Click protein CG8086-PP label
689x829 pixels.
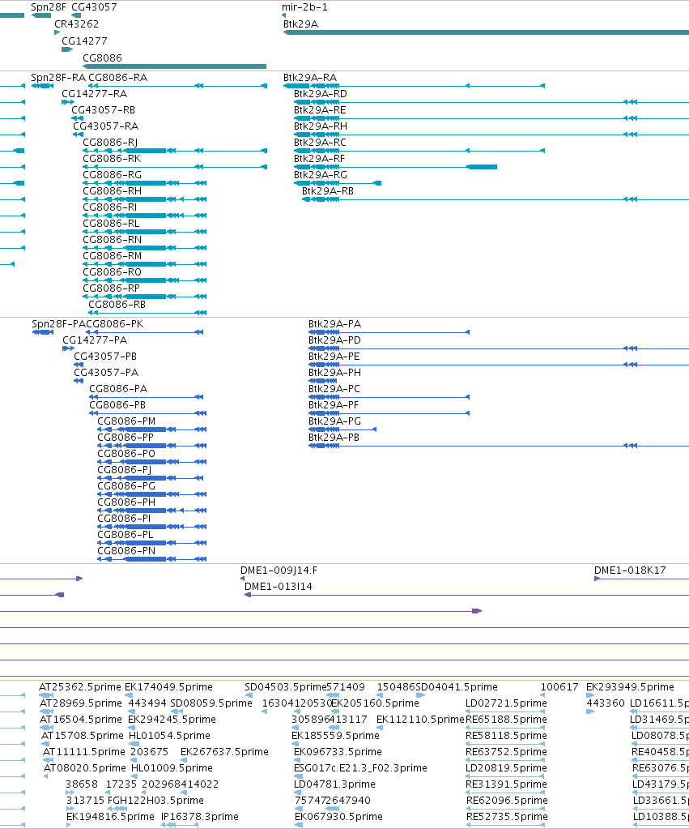[125, 438]
